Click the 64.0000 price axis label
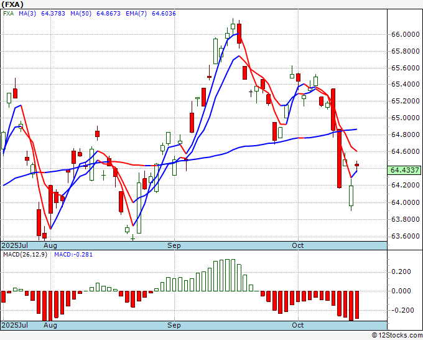This screenshot has width=423, height=340. (x=405, y=202)
